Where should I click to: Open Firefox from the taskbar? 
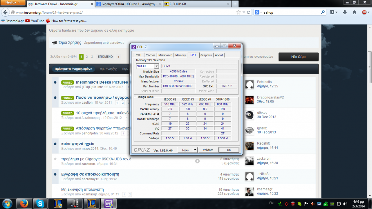tap(24, 203)
